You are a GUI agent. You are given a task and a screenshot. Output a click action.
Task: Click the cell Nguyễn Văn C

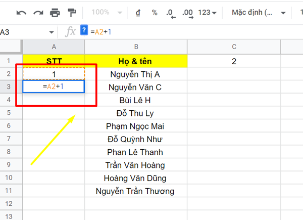click(x=136, y=87)
